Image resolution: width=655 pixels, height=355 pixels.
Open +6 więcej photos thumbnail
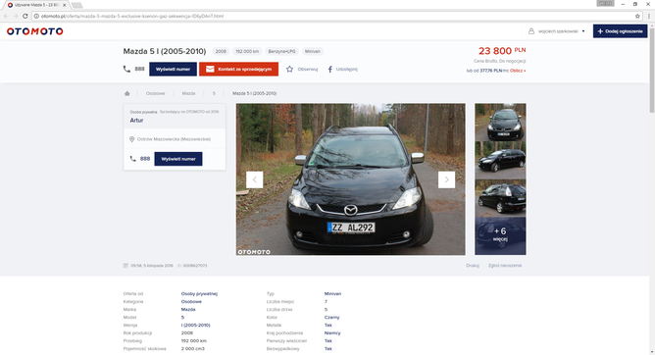click(500, 236)
